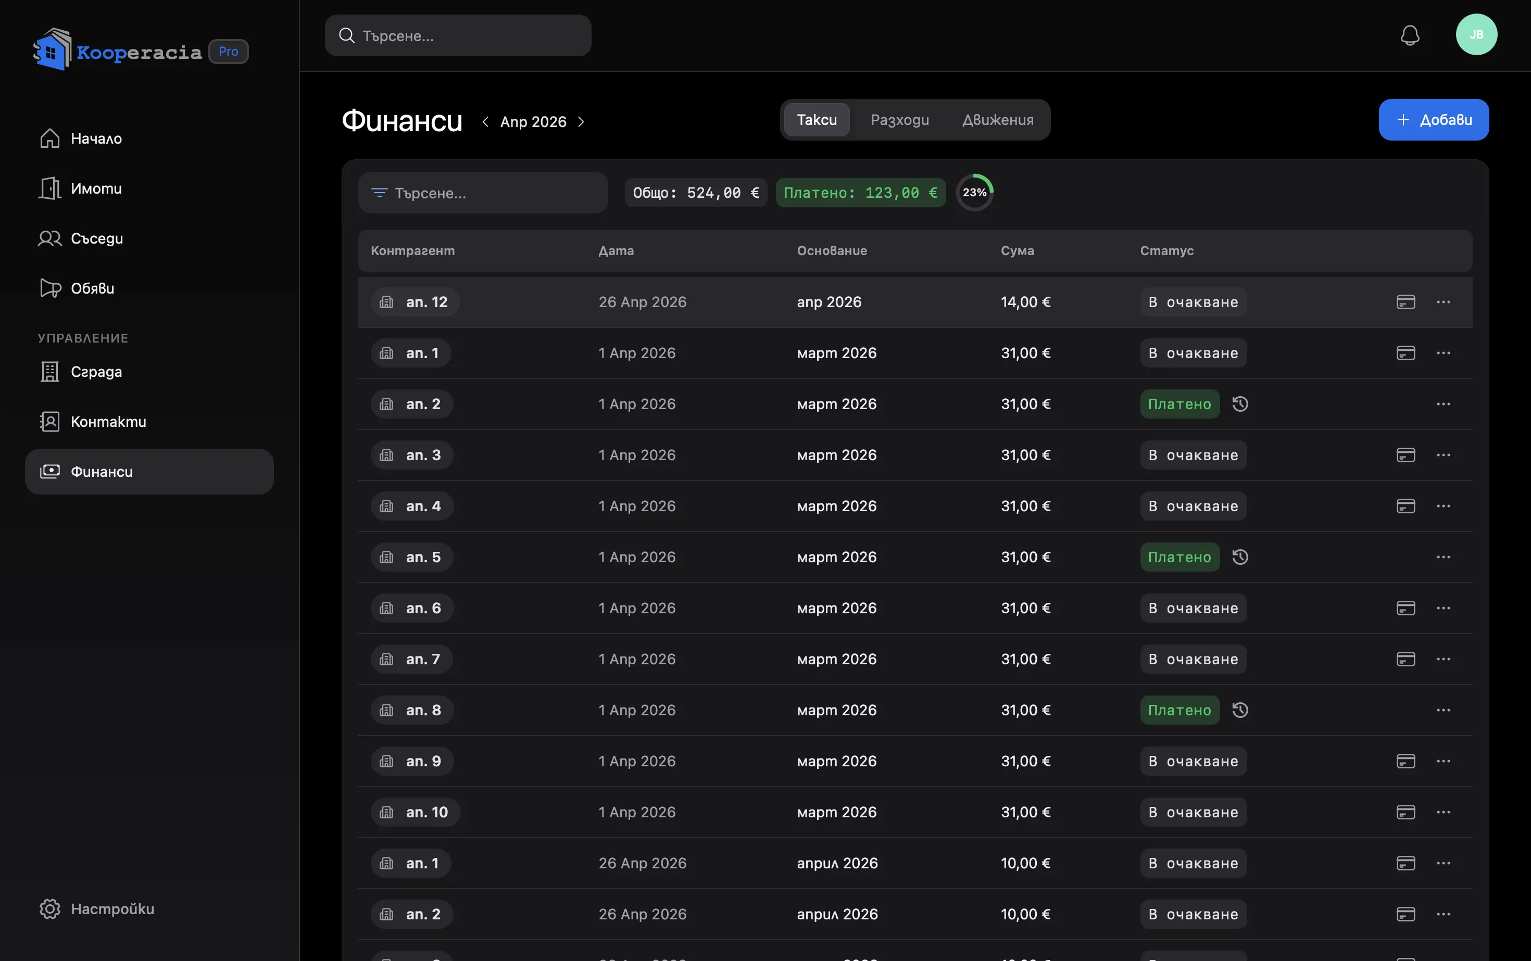Open more options for ап. 9 row

(1442, 761)
